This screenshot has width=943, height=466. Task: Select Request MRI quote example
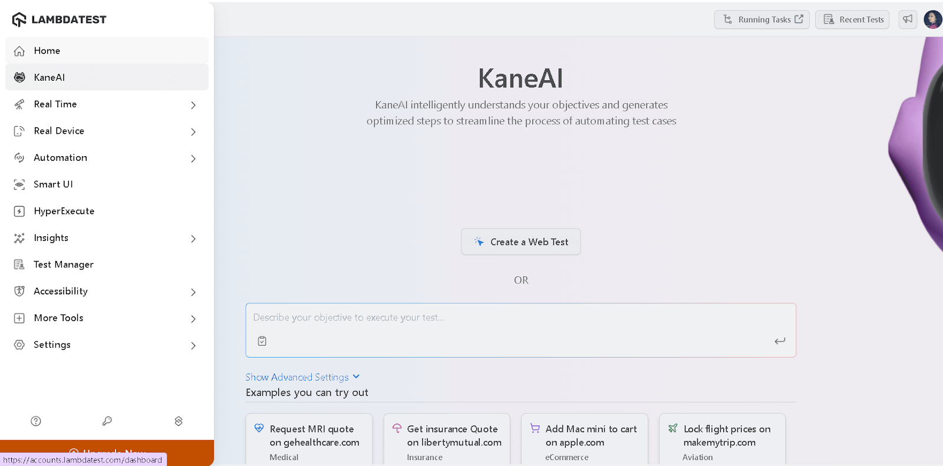[x=309, y=439]
